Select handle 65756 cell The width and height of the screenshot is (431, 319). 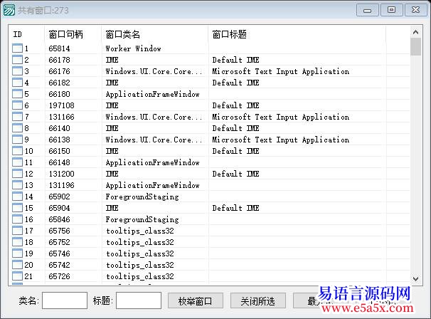coord(59,231)
